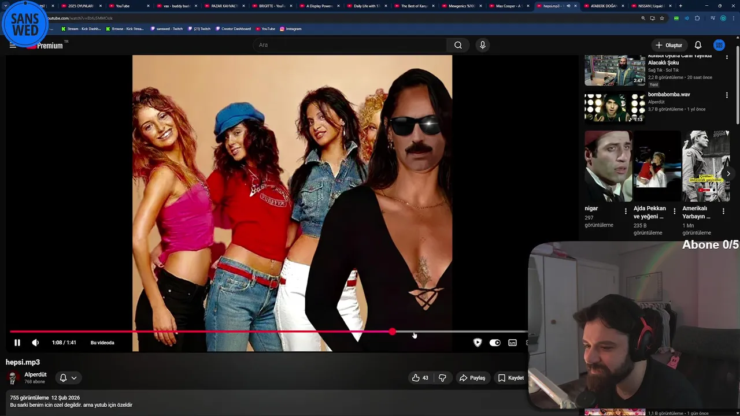Open the nigar shorts thumbnail
This screenshot has width=740, height=416.
[x=608, y=166]
